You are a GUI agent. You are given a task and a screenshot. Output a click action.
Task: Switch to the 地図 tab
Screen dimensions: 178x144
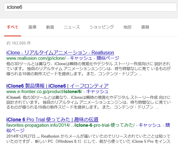point(127,27)
